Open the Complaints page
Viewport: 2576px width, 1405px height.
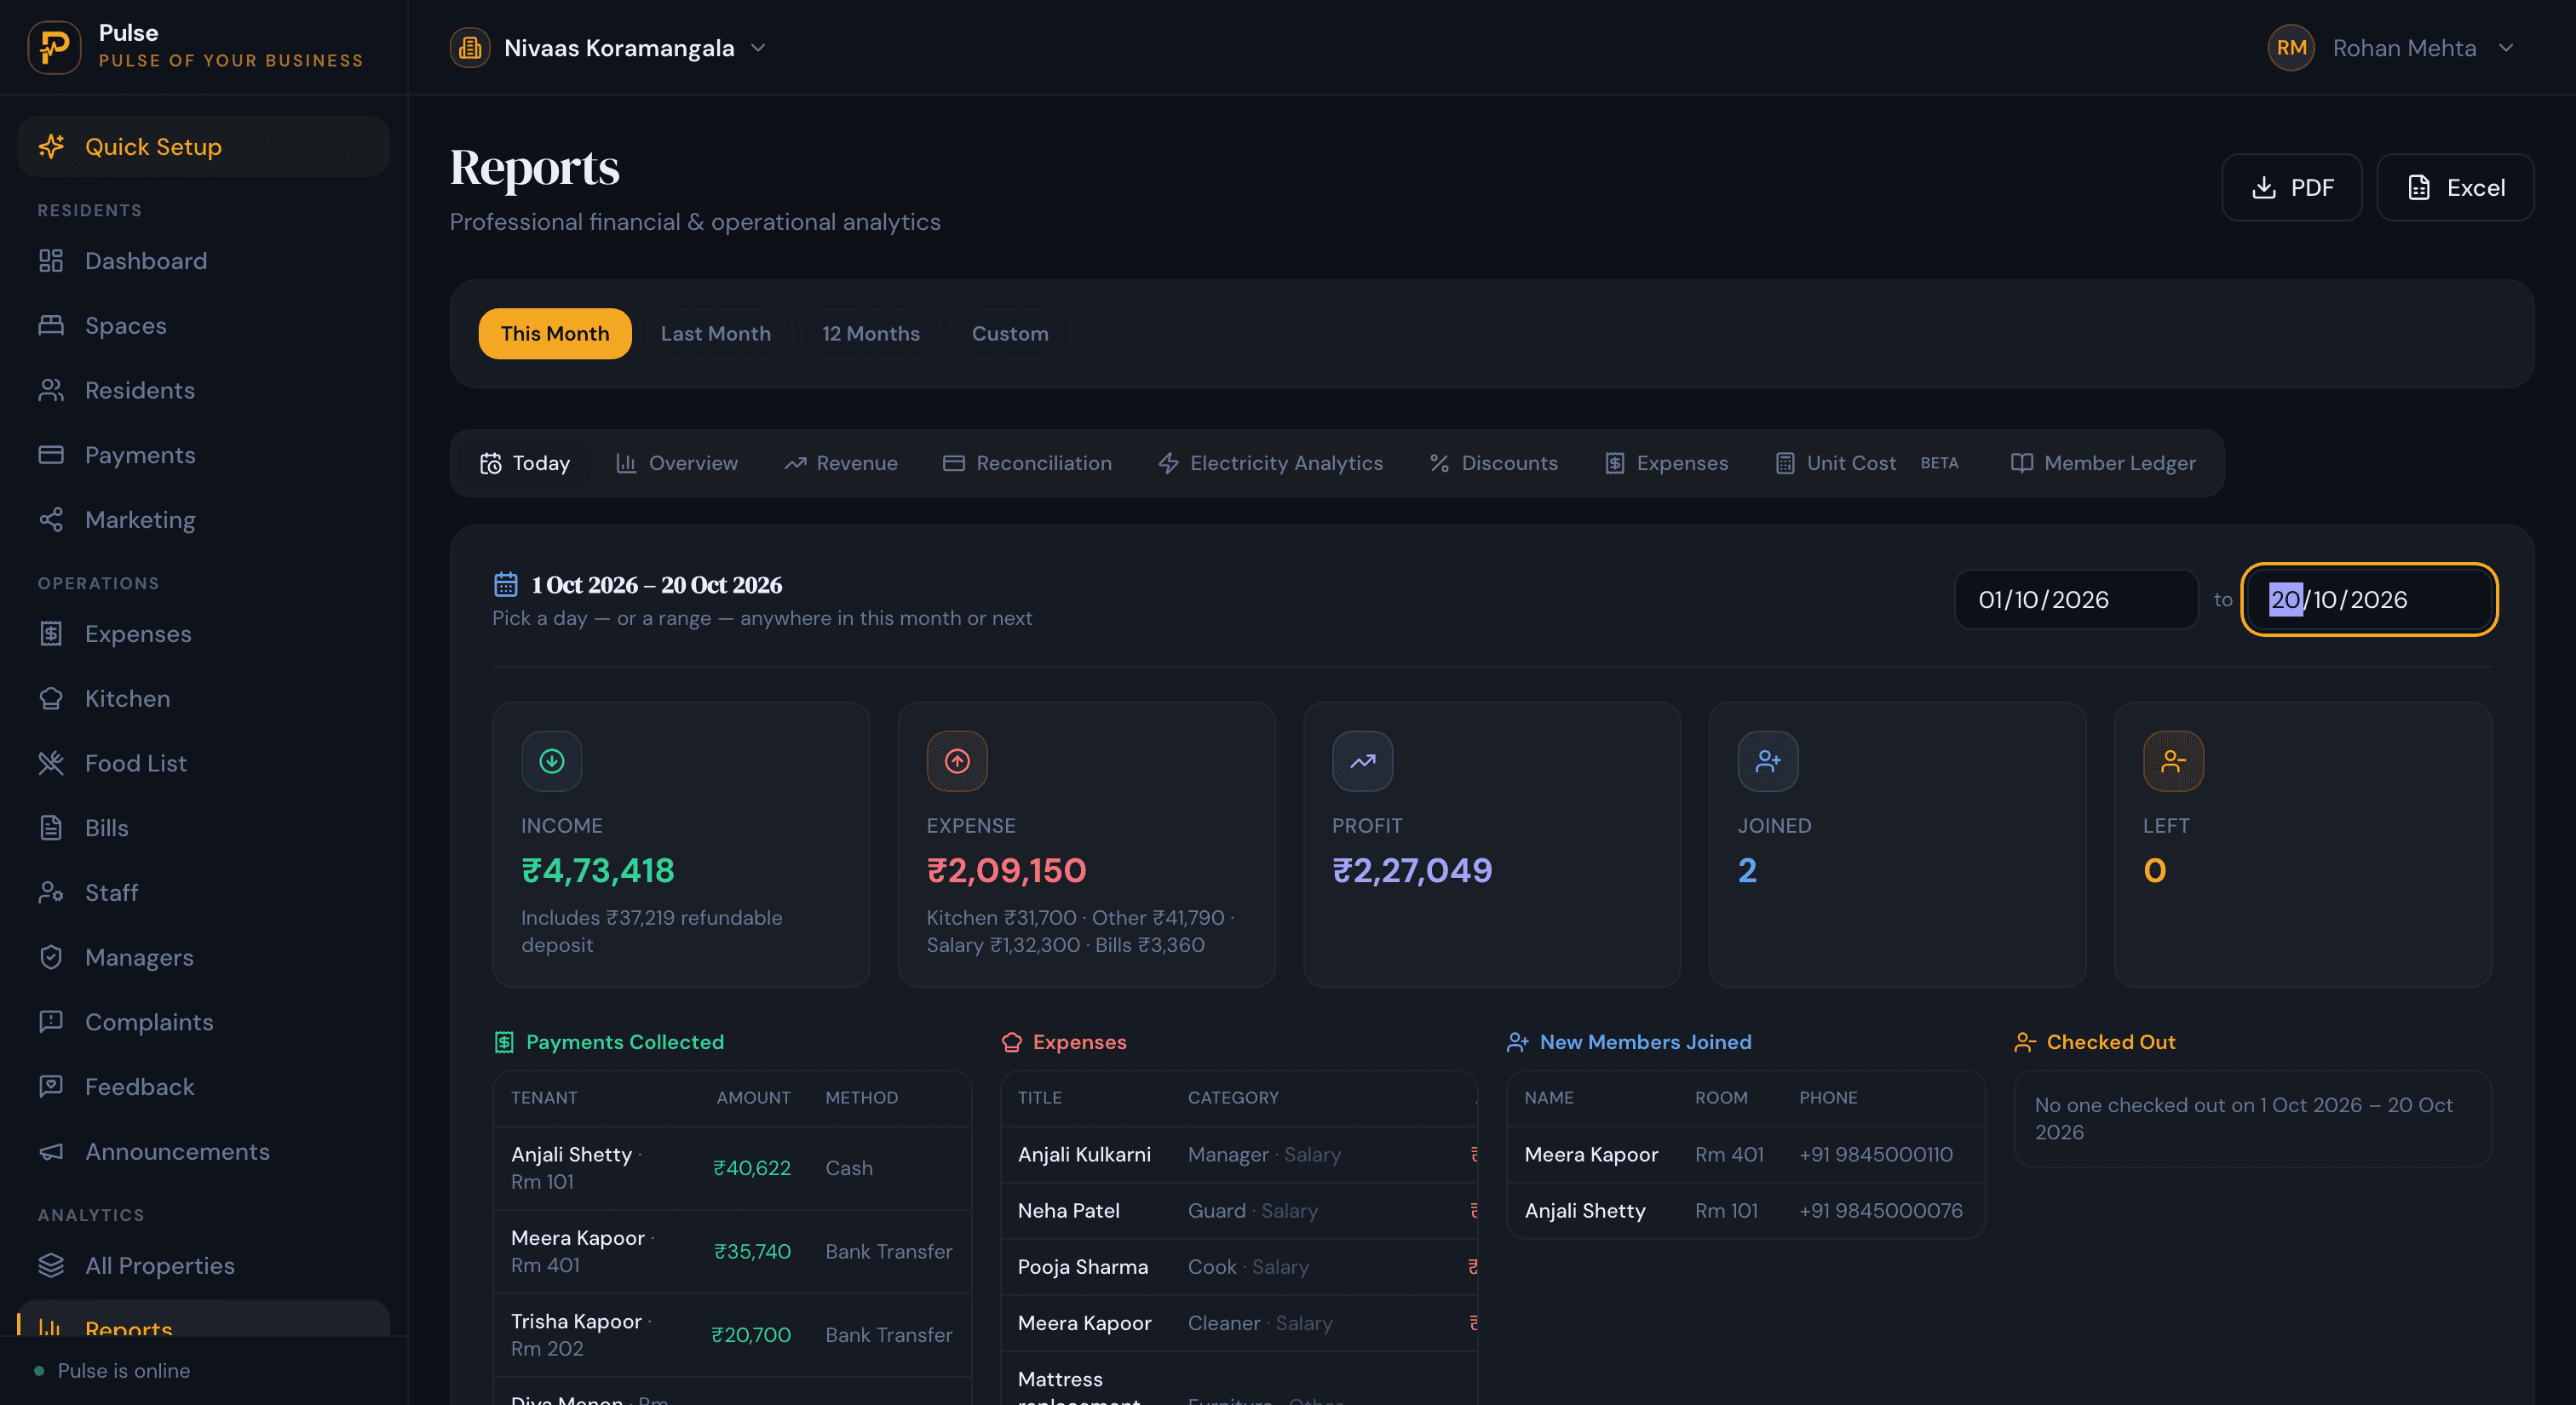[203, 1023]
